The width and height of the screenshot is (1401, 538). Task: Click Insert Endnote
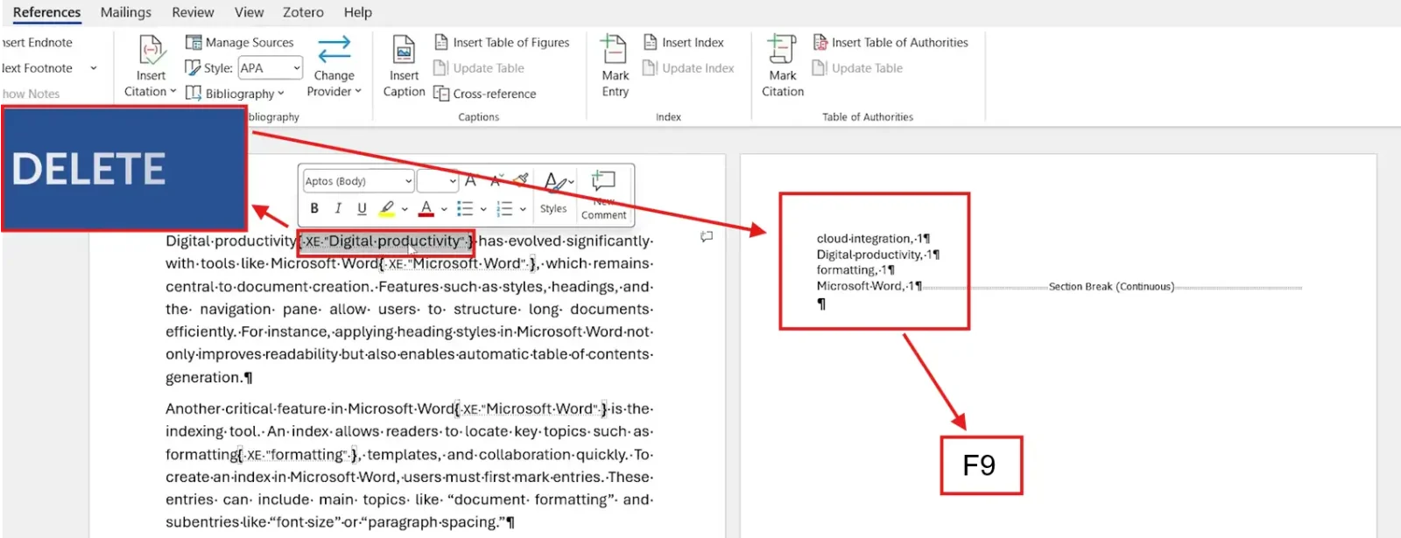[37, 42]
